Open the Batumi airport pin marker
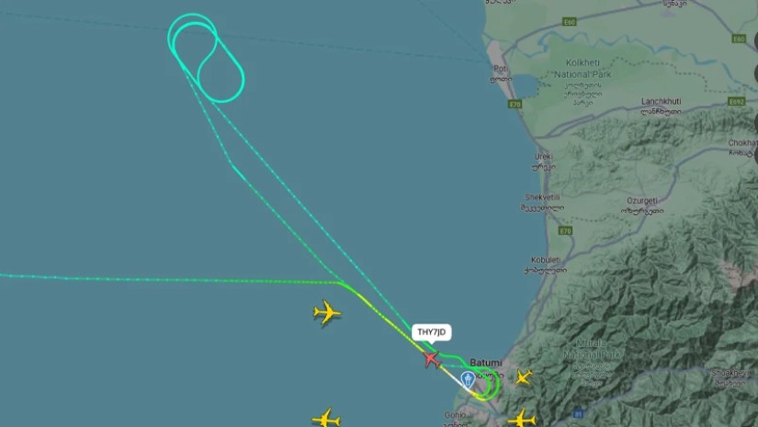Viewport: 758px width, 427px height. coord(467,380)
